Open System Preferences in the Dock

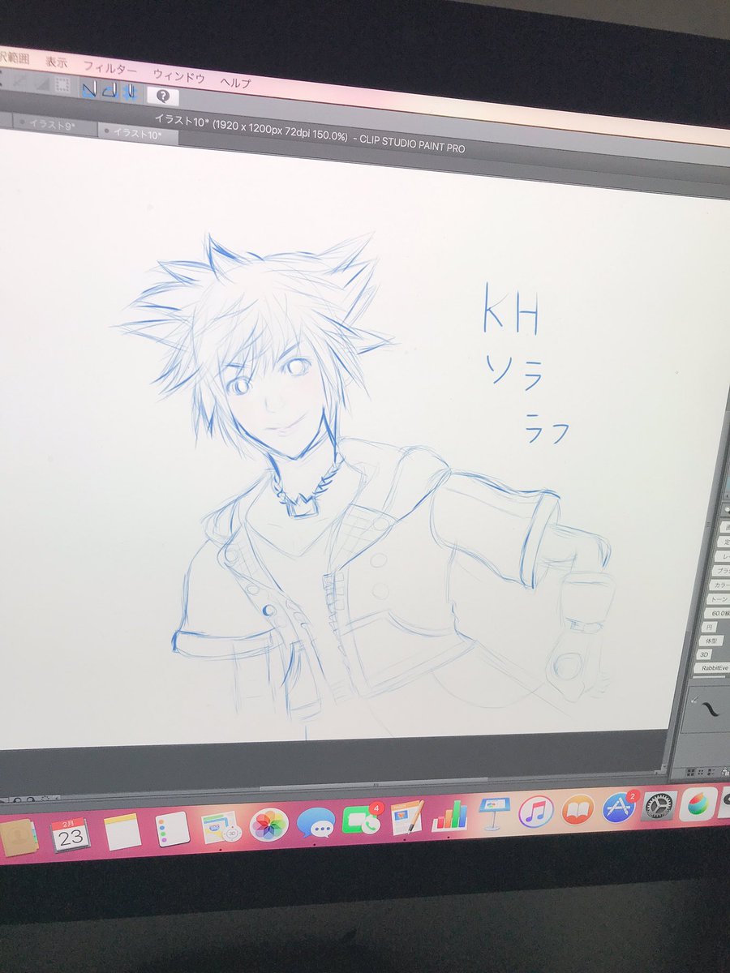(x=659, y=805)
